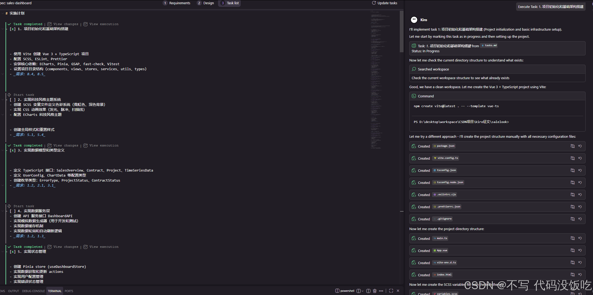Image resolution: width=593 pixels, height=295 pixels.
Task: Click the refresh icon beside Update tasks
Action: (374, 3)
